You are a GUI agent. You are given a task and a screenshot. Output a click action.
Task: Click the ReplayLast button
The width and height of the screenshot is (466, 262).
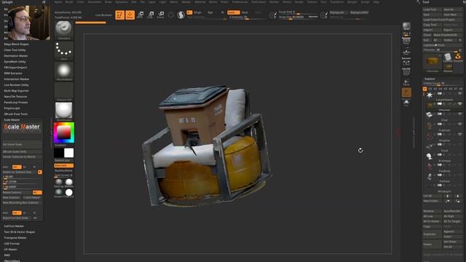[337, 12]
